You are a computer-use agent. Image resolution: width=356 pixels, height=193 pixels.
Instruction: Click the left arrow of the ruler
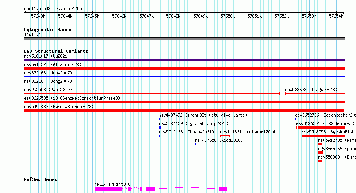(x=25, y=13)
